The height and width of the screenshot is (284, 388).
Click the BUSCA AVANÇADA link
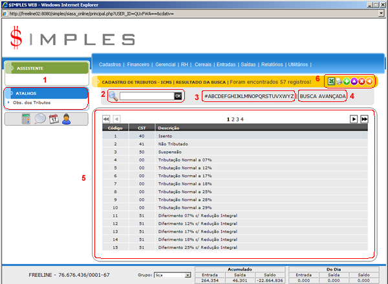323,96
